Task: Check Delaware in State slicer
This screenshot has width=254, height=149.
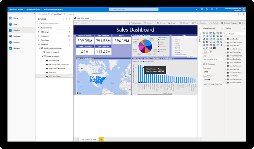Action: pyautogui.click(x=174, y=52)
